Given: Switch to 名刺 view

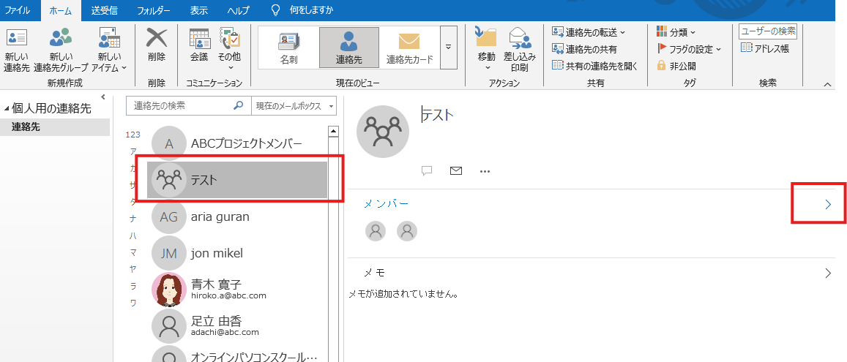Looking at the screenshot, I should (x=288, y=48).
